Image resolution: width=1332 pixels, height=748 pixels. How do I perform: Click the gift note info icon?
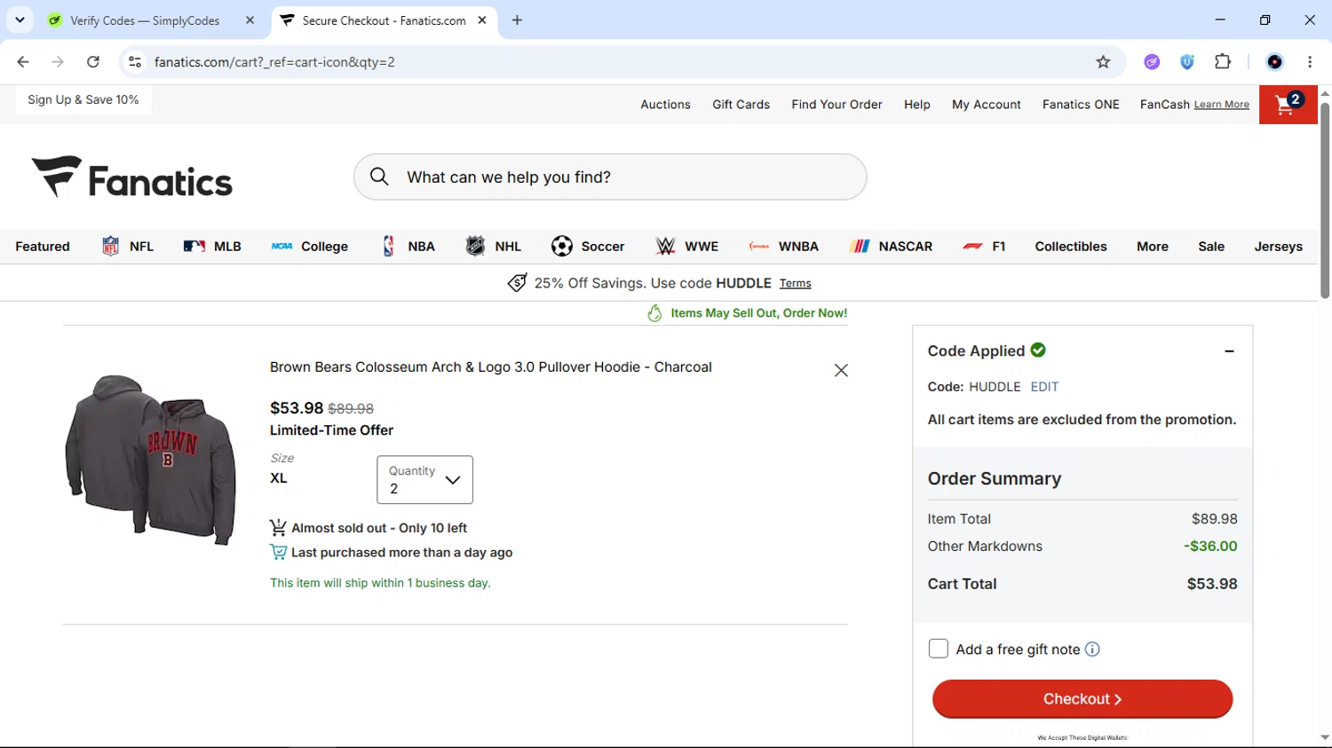click(x=1092, y=650)
